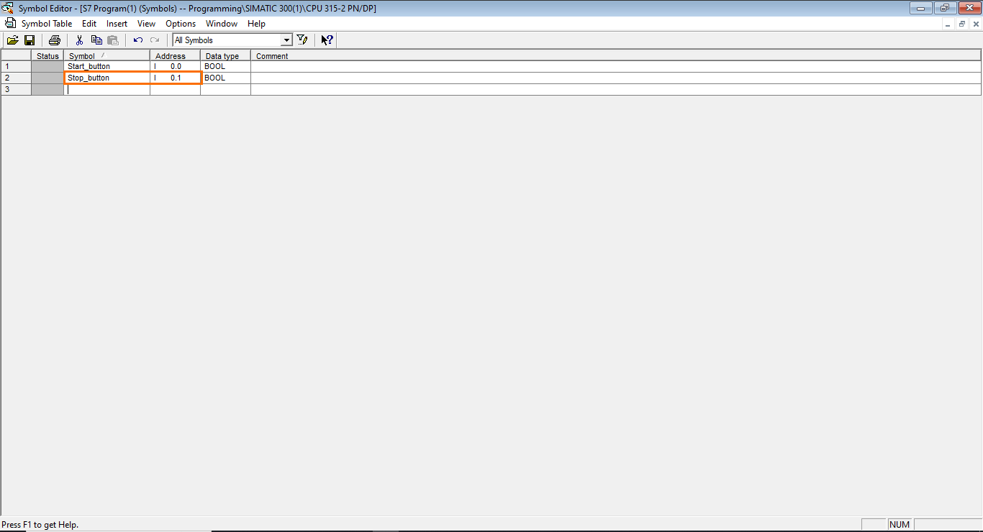Click the Data type column header
This screenshot has height=532, width=983.
click(225, 55)
